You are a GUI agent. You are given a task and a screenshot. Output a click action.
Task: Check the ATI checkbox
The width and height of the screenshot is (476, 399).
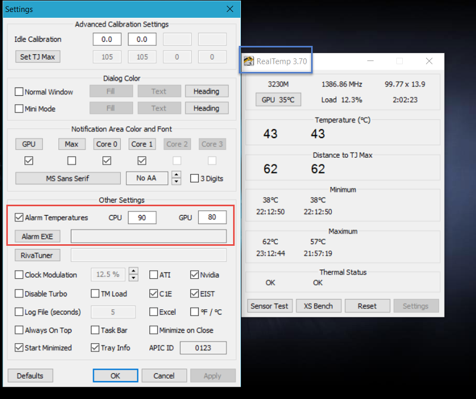[154, 275]
